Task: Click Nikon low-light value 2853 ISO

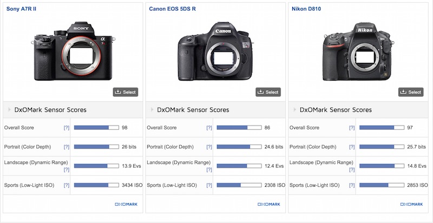Action: 417,185
